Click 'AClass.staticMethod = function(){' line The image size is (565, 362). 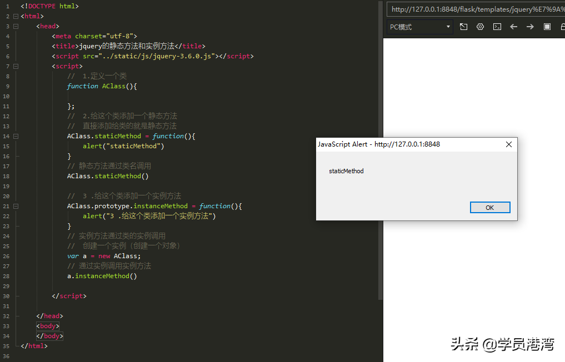click(x=131, y=136)
